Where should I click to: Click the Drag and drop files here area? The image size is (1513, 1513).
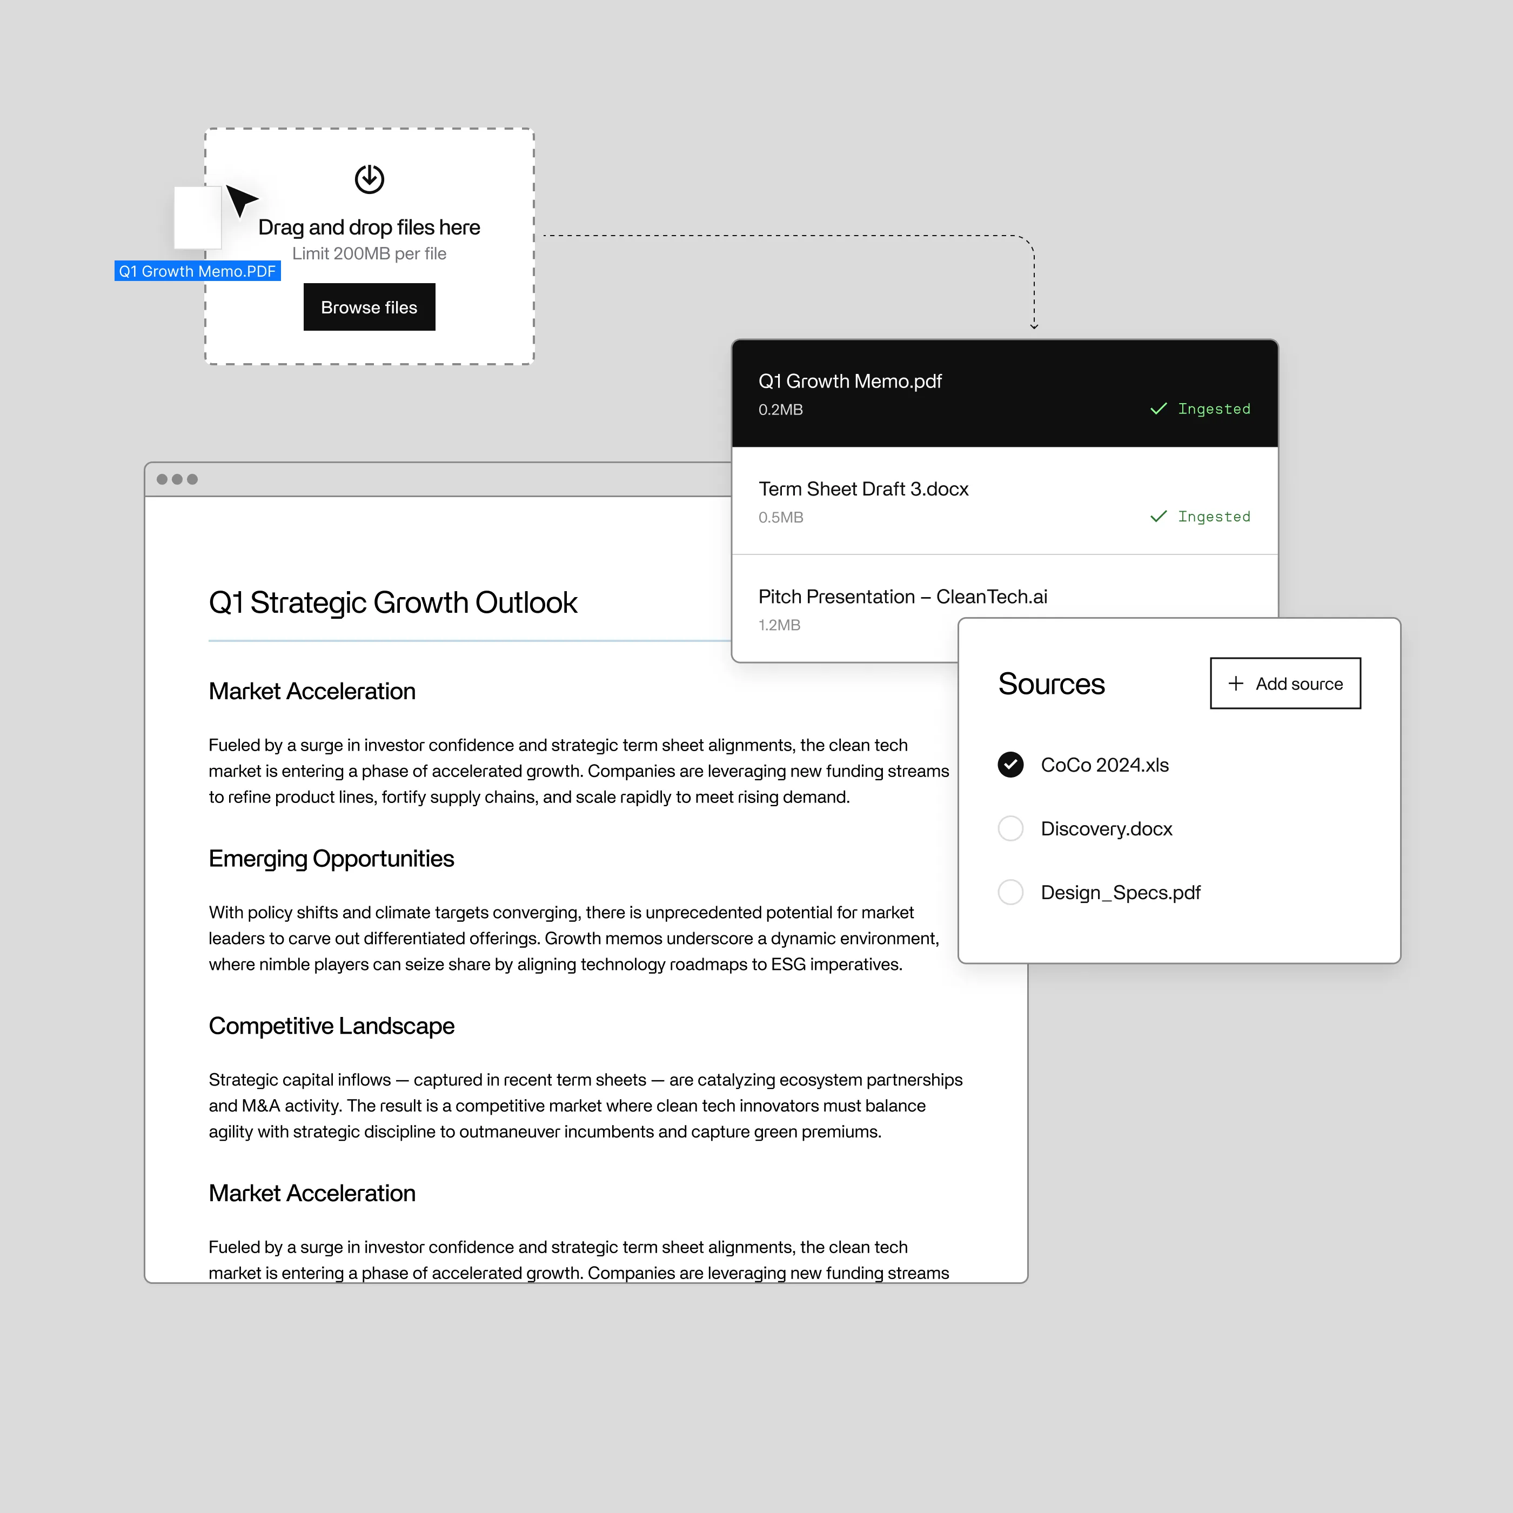point(369,246)
